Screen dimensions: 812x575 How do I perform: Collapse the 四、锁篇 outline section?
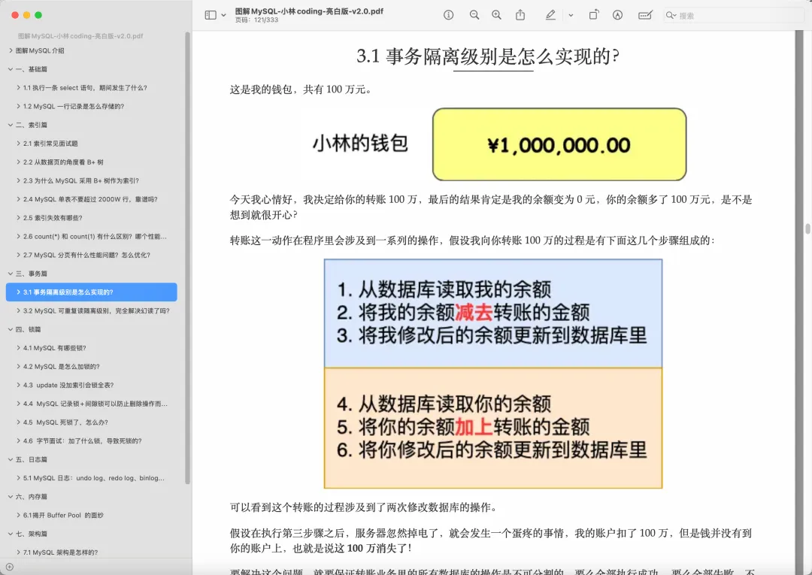pyautogui.click(x=11, y=329)
